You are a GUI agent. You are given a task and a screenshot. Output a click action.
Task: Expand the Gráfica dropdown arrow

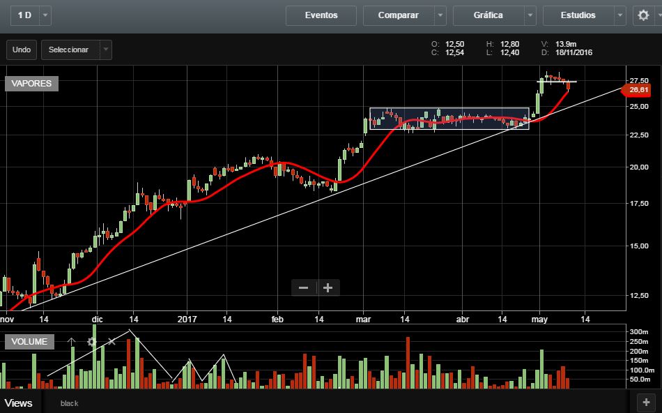point(530,15)
